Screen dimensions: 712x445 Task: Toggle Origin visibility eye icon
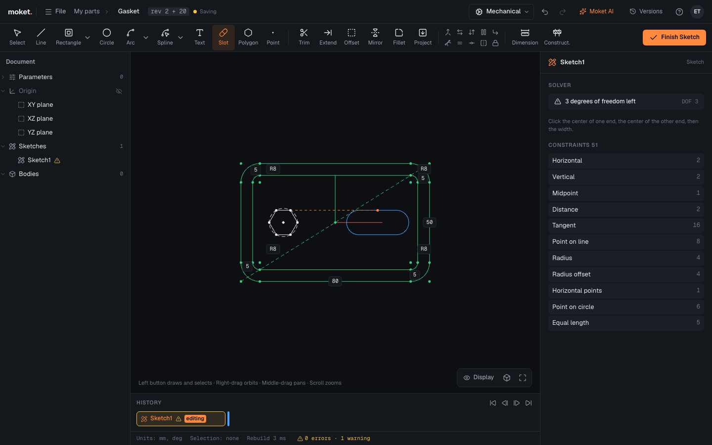click(x=119, y=91)
